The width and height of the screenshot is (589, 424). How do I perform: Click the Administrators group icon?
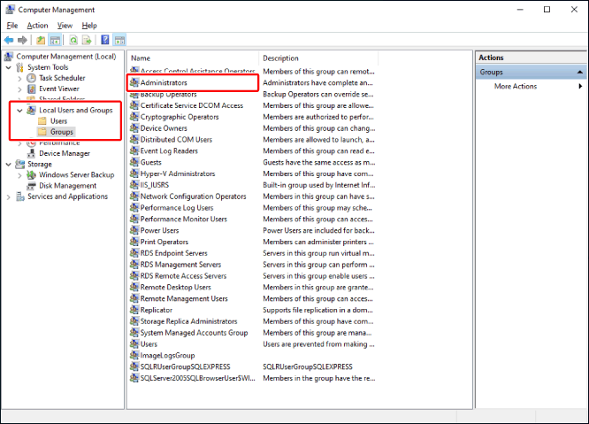pyautogui.click(x=134, y=82)
